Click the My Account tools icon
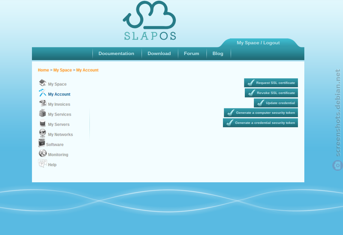 pyautogui.click(x=42, y=93)
